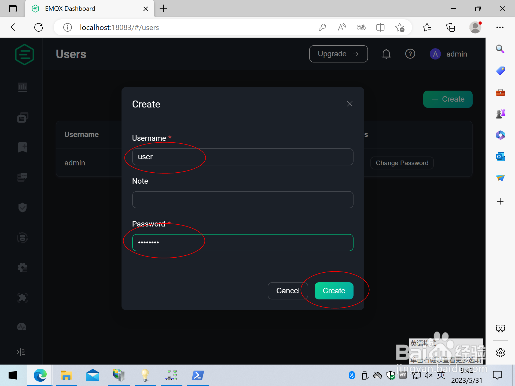The image size is (515, 386).
Task: Click the Upgrade button
Action: point(339,54)
